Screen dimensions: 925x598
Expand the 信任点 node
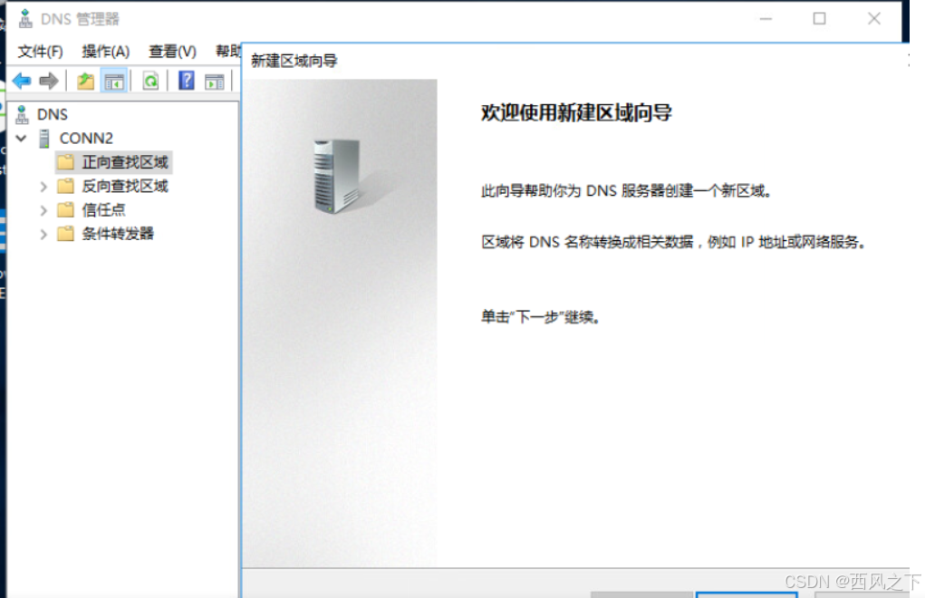click(x=42, y=209)
